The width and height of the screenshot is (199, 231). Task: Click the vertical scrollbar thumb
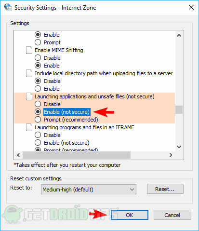179,109
